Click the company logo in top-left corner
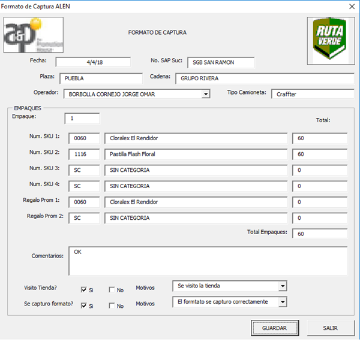 34,35
